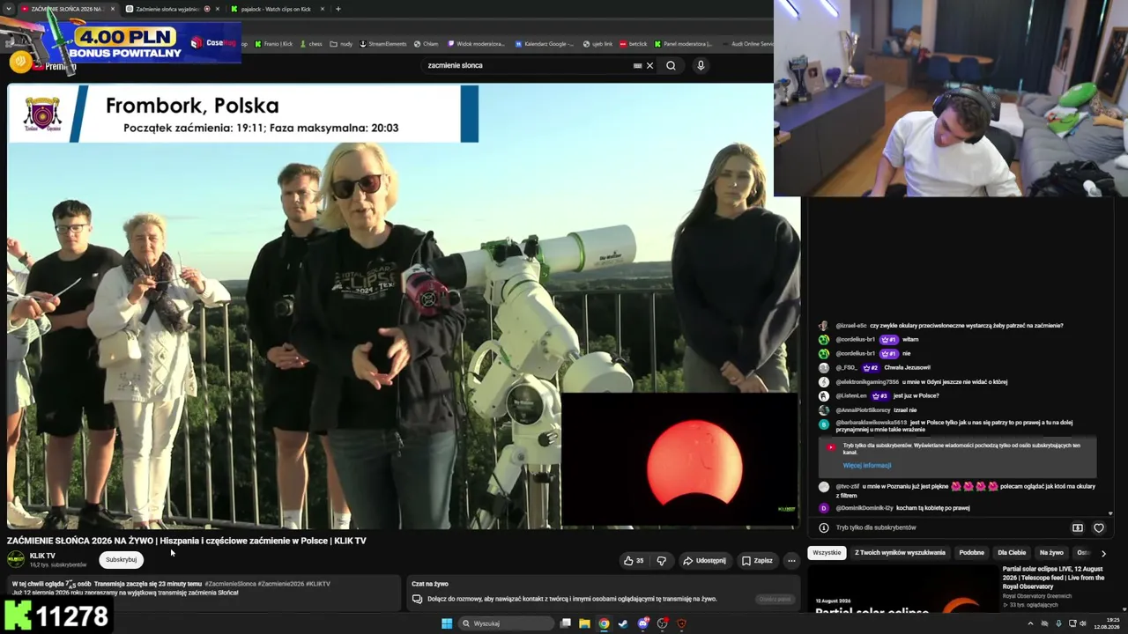
Task: Show more filter chips with right arrow
Action: (x=1103, y=553)
